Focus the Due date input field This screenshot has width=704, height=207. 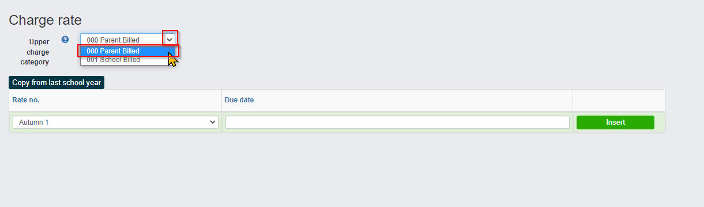click(x=397, y=122)
